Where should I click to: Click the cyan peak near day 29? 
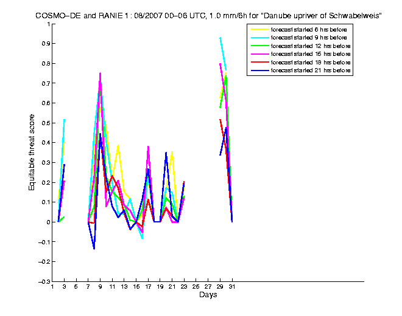(220, 38)
